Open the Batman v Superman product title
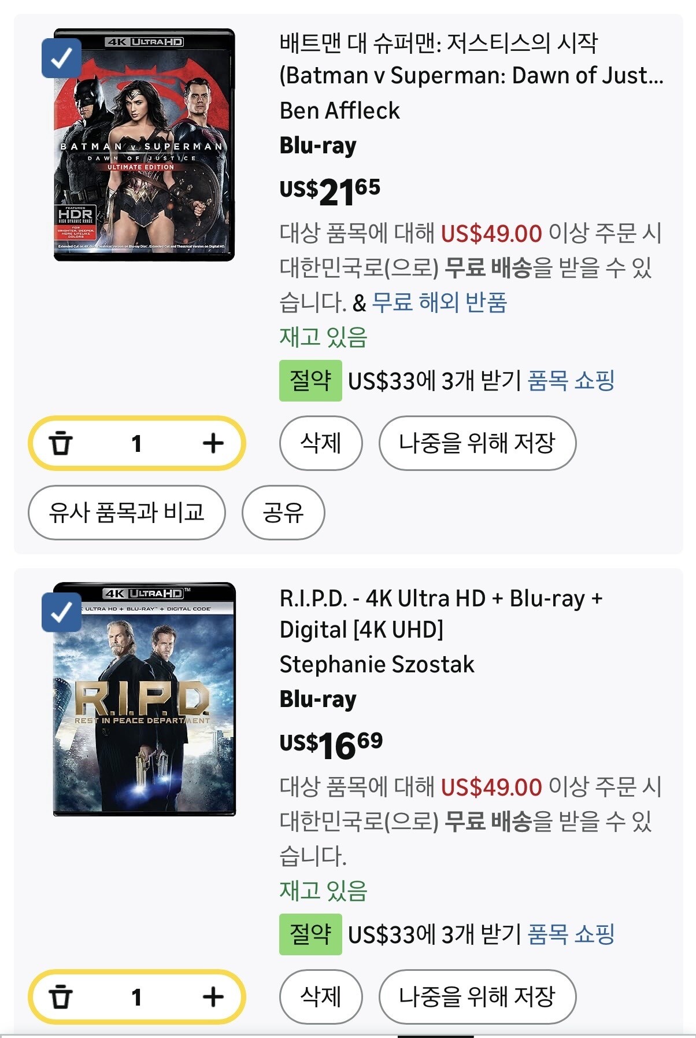Screen dimensions: 696x1038 471,59
